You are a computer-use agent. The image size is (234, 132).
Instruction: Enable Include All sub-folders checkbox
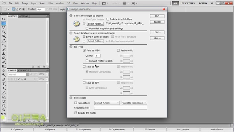point(108,19)
